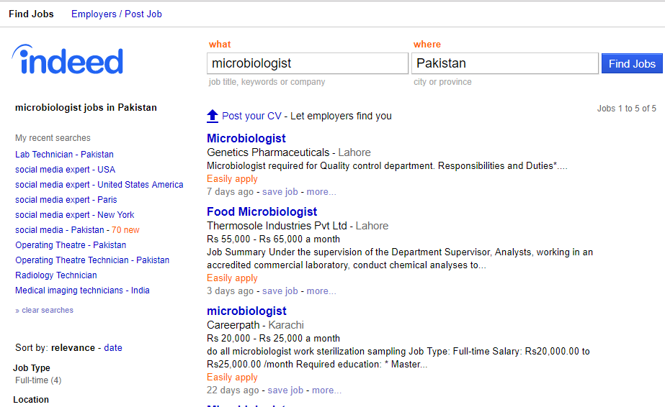Click the 'where' location input field
The height and width of the screenshot is (407, 665).
click(x=505, y=63)
